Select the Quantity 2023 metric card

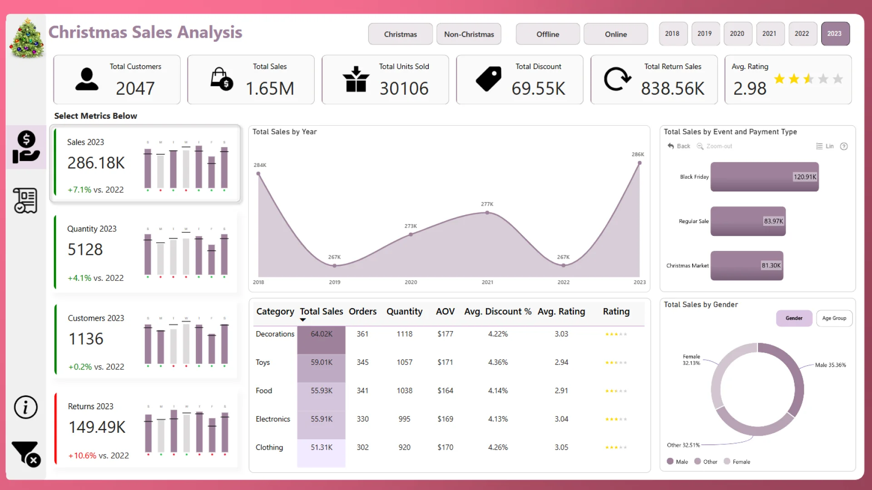click(145, 252)
